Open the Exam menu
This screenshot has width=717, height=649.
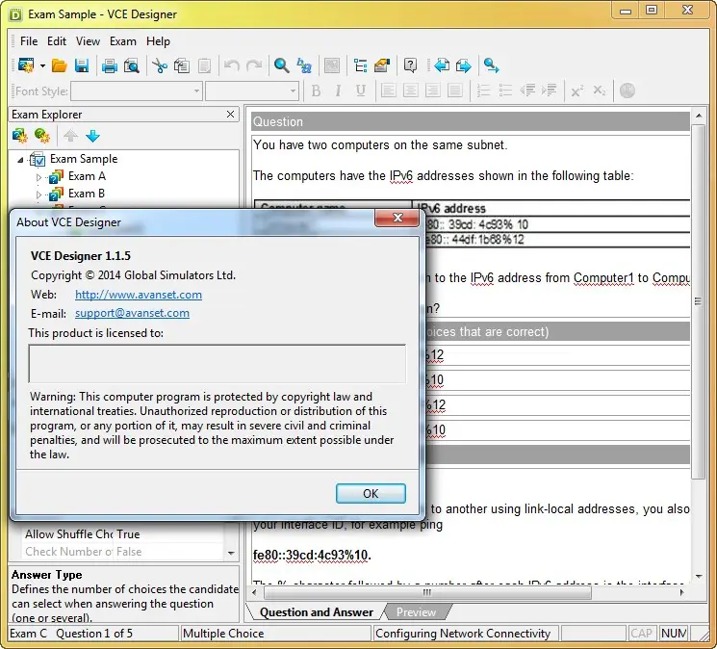[123, 41]
